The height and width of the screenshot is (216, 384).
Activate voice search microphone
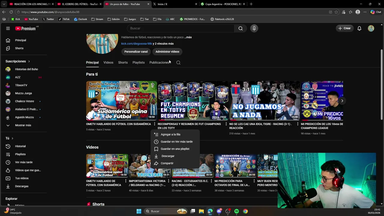click(254, 28)
